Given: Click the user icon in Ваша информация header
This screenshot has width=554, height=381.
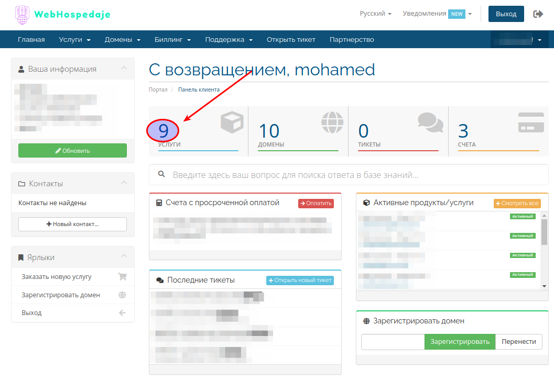Looking at the screenshot, I should click(21, 69).
